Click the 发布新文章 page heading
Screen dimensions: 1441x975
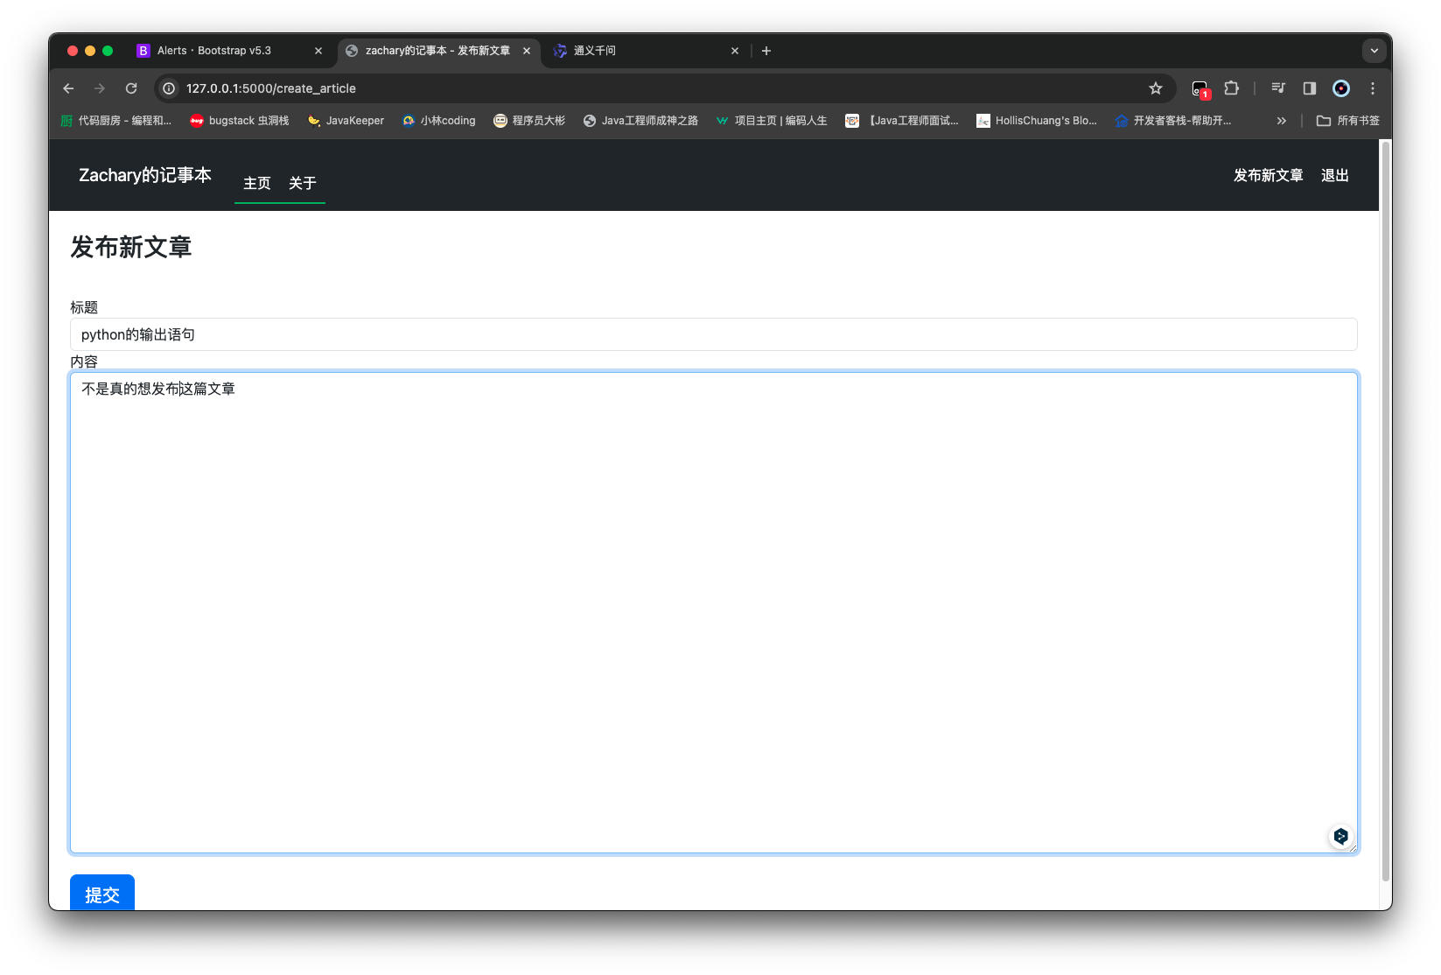[131, 247]
